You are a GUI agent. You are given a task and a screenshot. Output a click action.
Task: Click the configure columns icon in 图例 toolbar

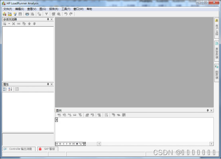tap(106, 115)
